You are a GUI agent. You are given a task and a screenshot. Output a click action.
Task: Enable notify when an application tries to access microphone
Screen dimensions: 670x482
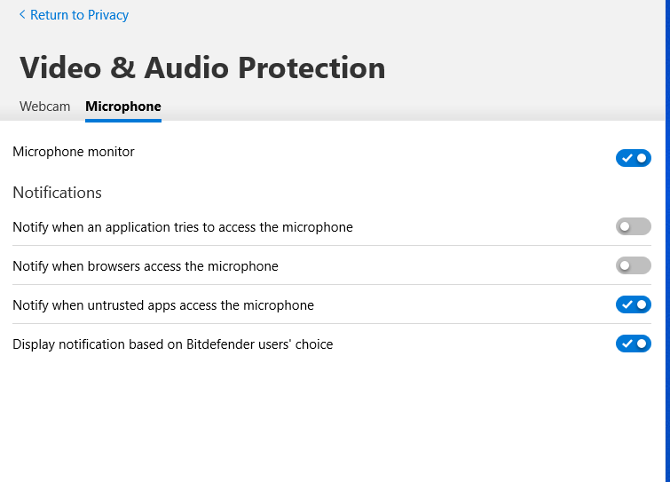633,227
